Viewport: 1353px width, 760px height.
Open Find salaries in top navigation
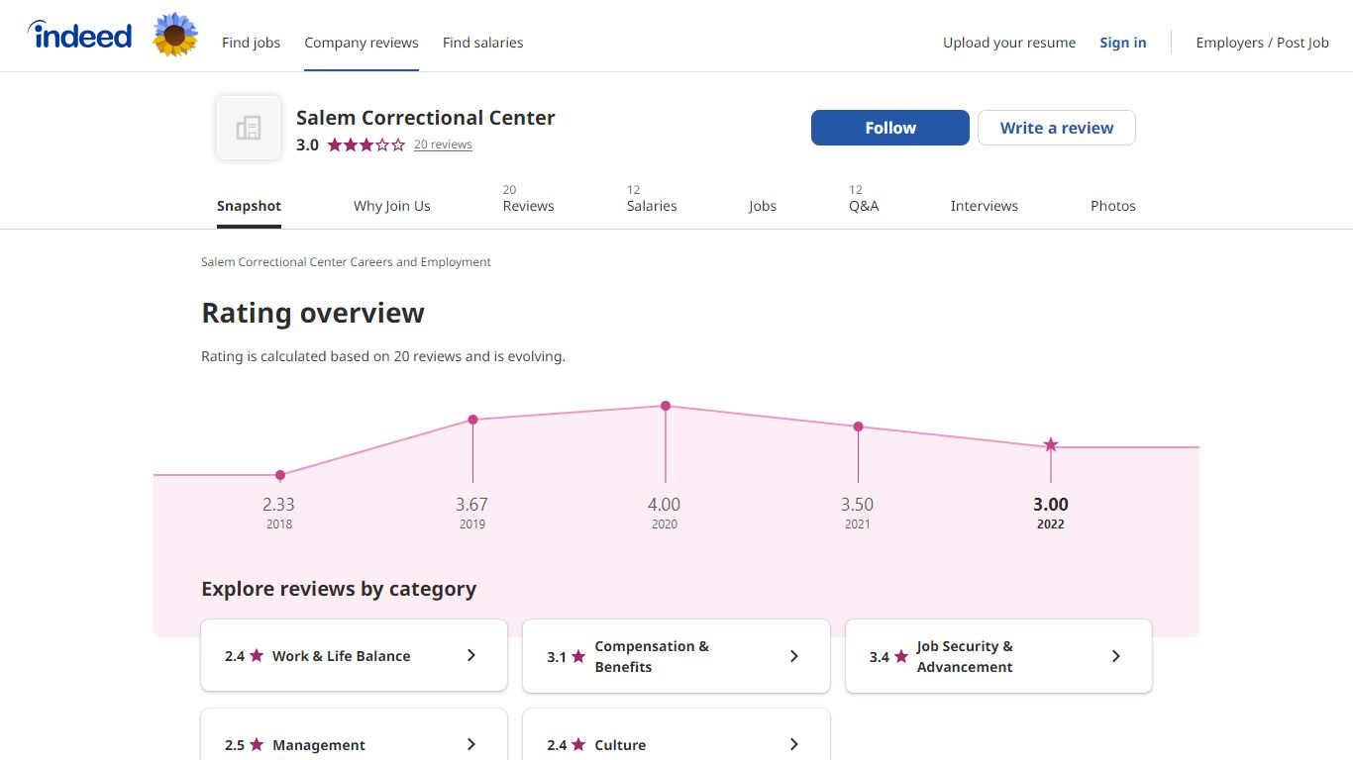coord(482,43)
